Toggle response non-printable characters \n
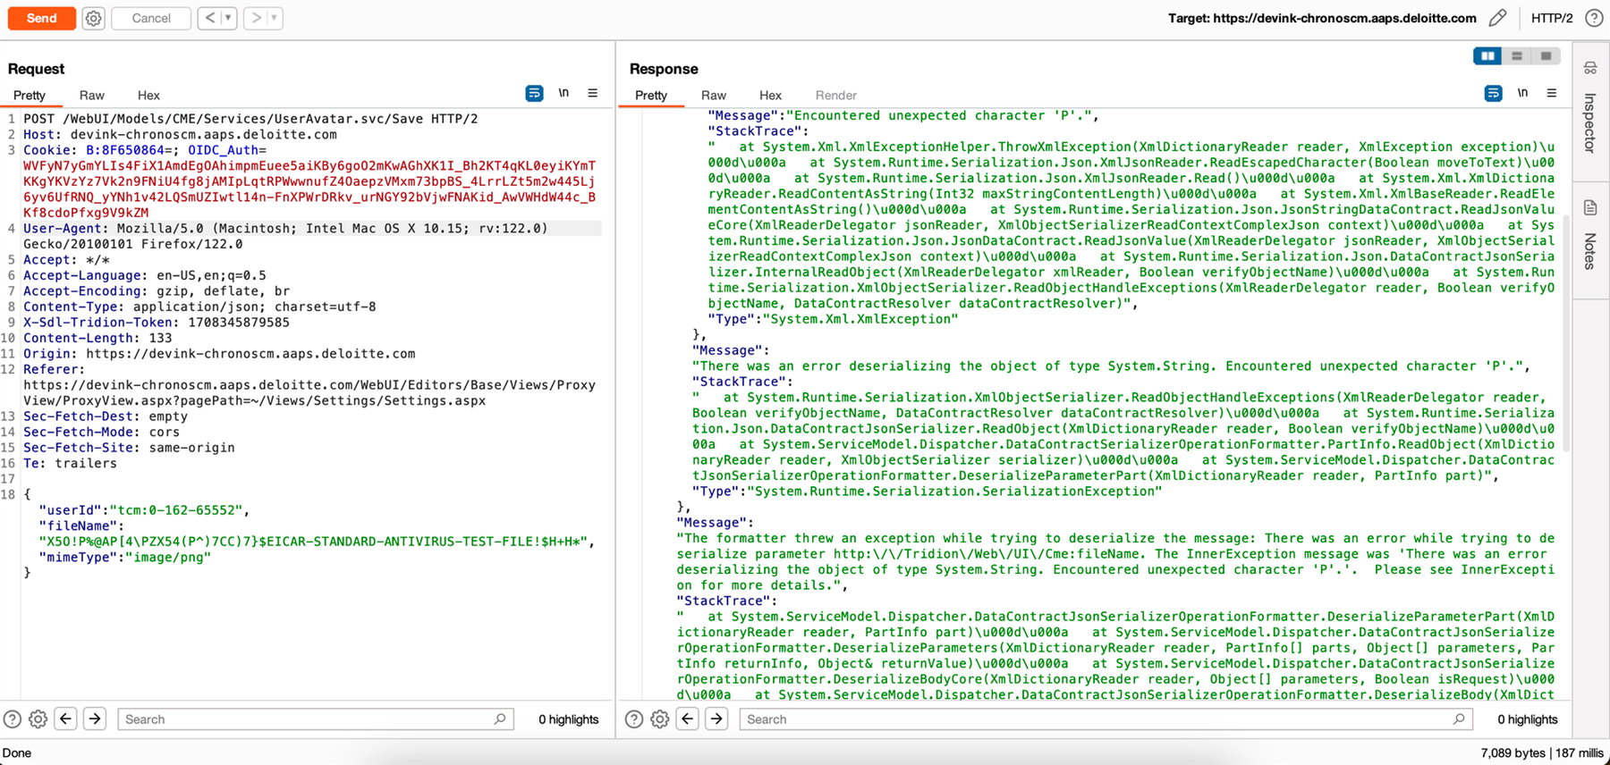Image resolution: width=1610 pixels, height=765 pixels. click(x=1522, y=93)
